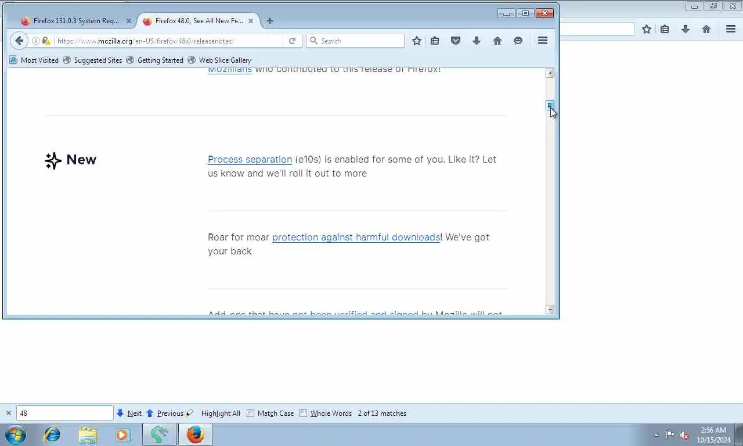The width and height of the screenshot is (743, 446).
Task: Open a new tab with plus button
Action: coord(269,21)
